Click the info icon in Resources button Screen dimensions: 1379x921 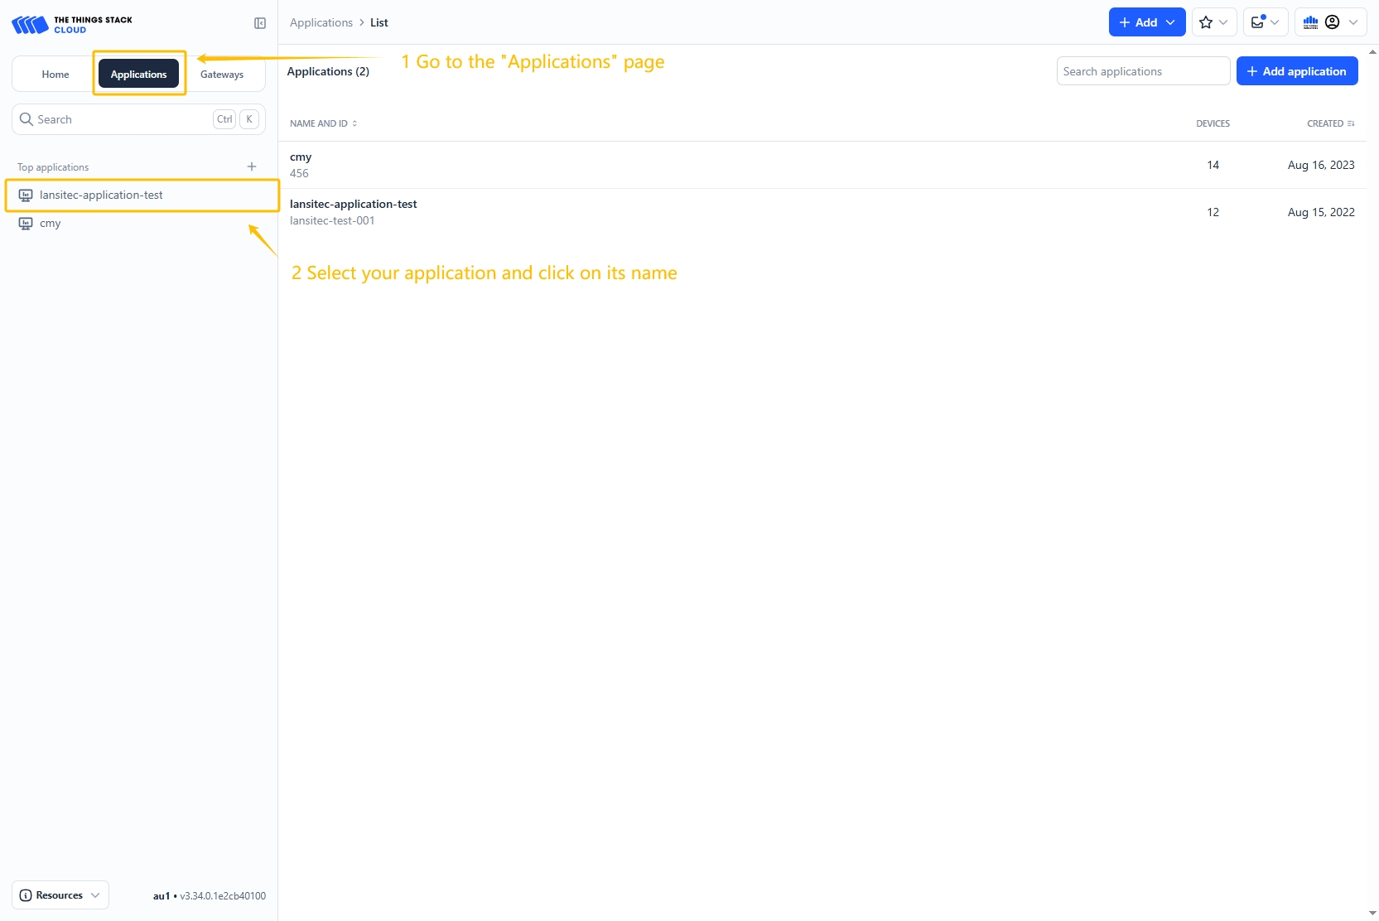26,895
